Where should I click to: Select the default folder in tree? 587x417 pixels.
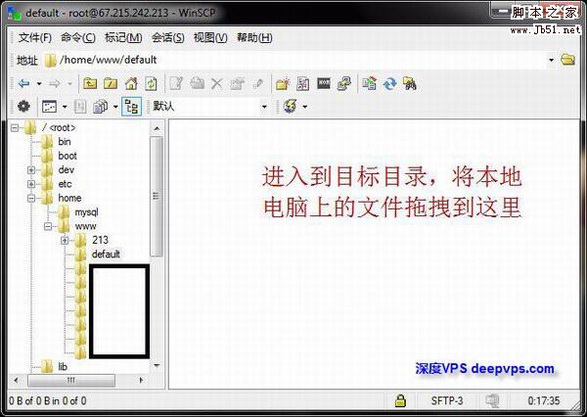(106, 255)
